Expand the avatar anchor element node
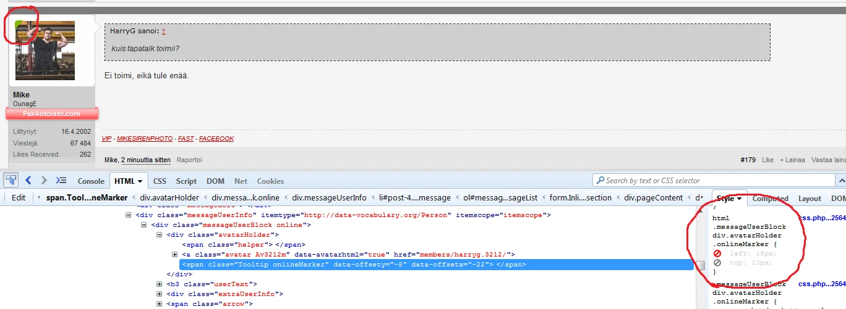This screenshot has width=846, height=309. coord(175,255)
